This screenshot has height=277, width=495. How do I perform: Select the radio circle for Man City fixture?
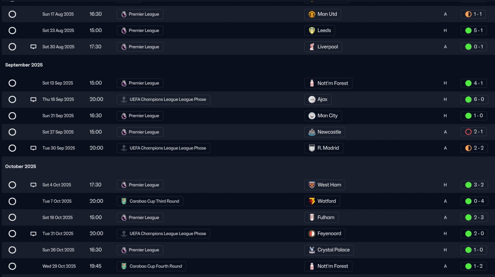coord(12,116)
